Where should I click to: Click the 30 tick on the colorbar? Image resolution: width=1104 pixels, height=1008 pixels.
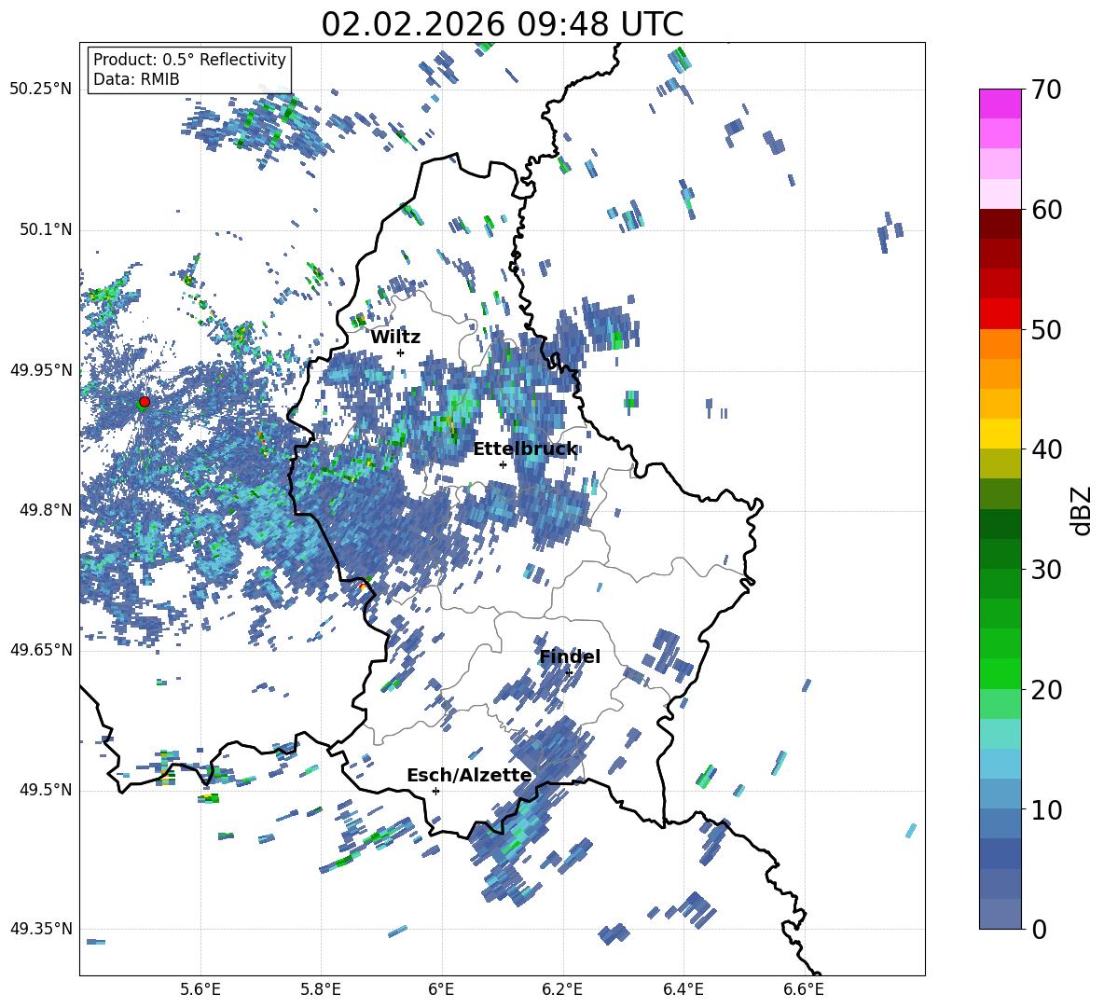point(1044,570)
